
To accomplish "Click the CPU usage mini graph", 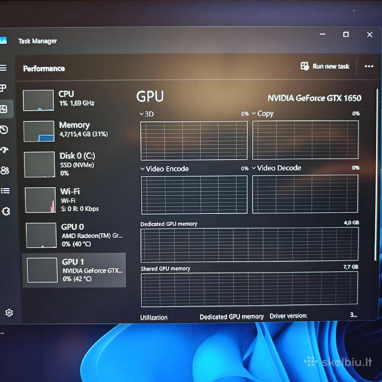I will click(x=39, y=100).
